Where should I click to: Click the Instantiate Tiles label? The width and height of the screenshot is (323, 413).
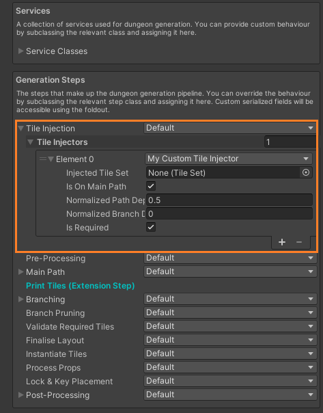(x=56, y=354)
